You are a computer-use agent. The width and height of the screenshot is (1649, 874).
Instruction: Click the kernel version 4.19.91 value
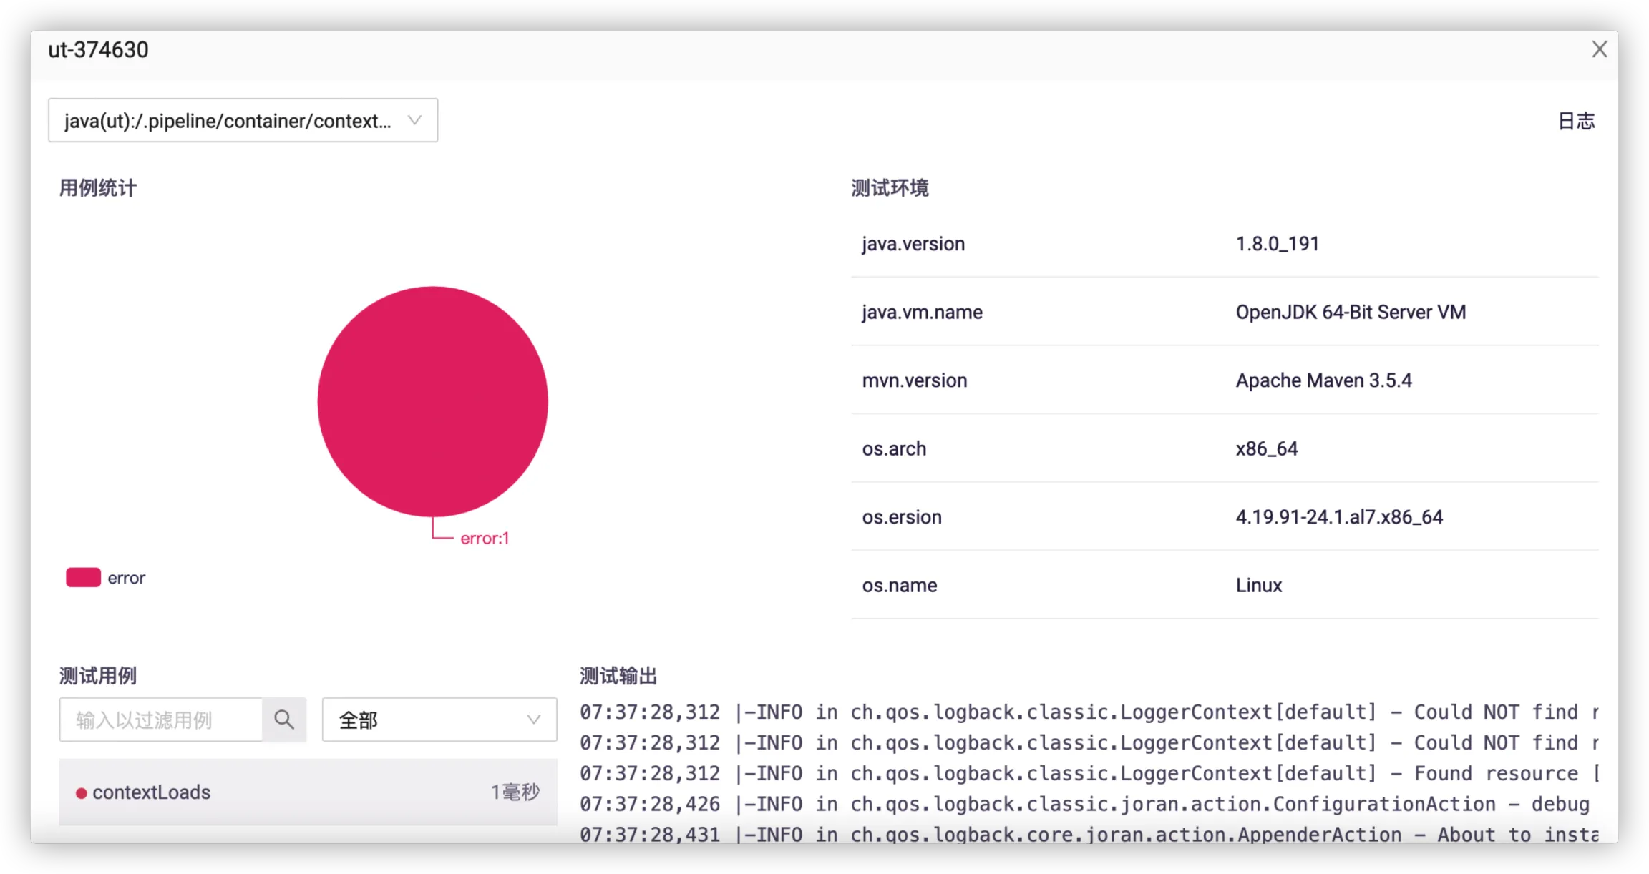click(1338, 517)
